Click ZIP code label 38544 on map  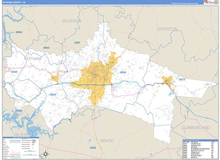[53, 95]
